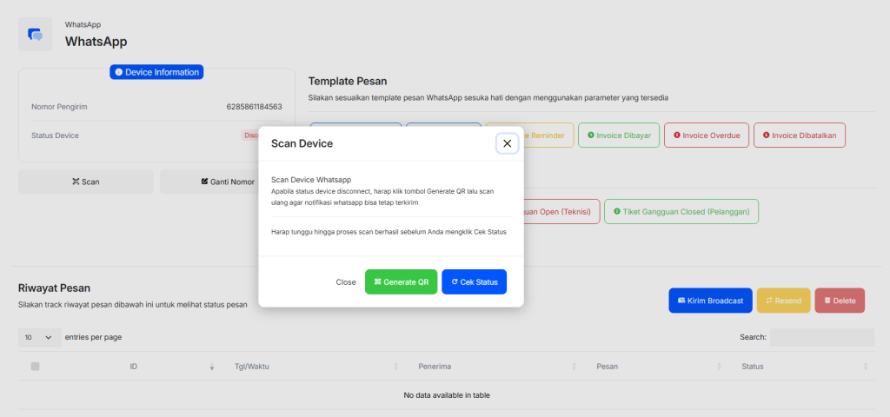Click the No data available in table text

447,395
